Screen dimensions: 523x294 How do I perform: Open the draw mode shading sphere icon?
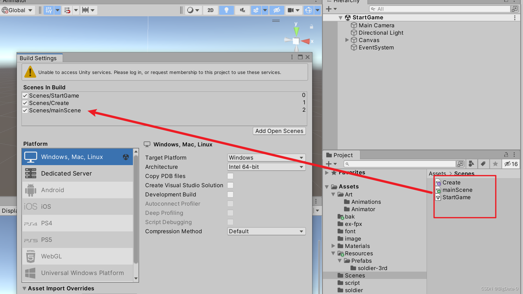pos(190,10)
